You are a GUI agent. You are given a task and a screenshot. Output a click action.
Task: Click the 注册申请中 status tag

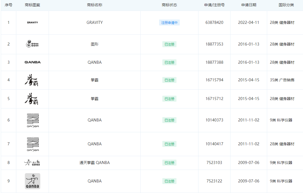169,22
